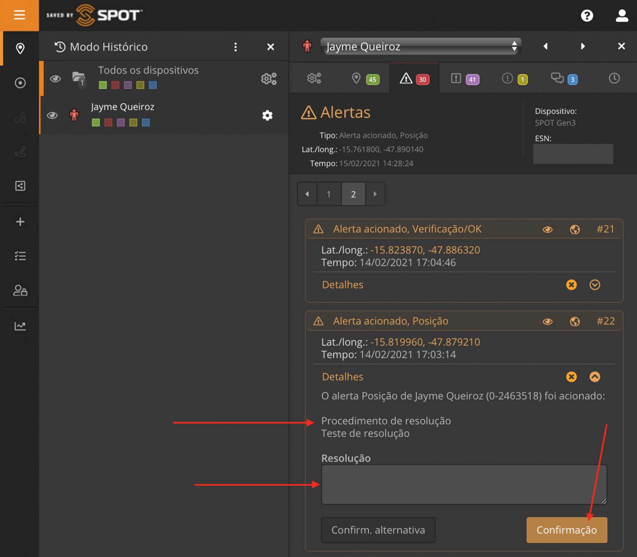The height and width of the screenshot is (557, 637).
Task: Expand details of alert #21
Action: point(595,285)
